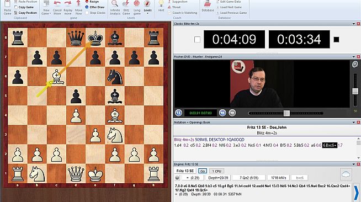Show the Threat in the position
This screenshot has width=361, height=202.
(x=174, y=7)
